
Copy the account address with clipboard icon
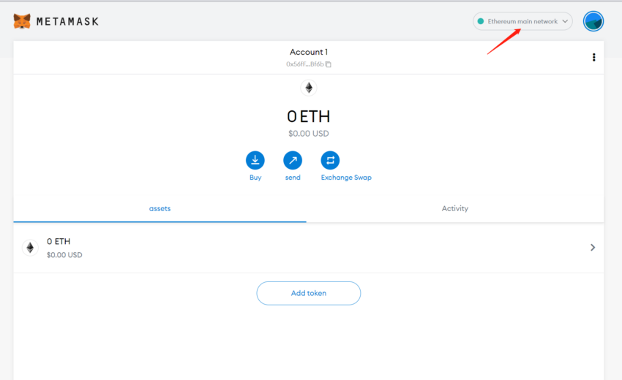point(329,64)
